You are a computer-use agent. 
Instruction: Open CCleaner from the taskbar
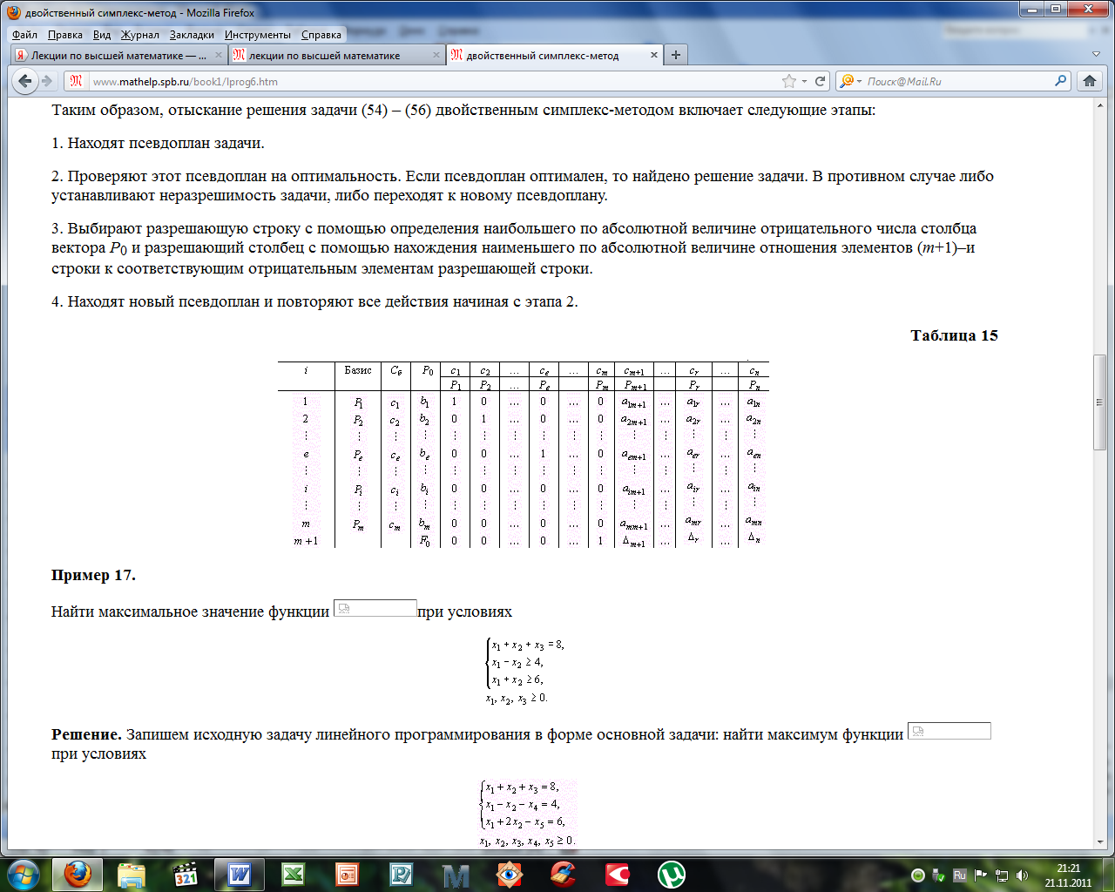(x=564, y=874)
